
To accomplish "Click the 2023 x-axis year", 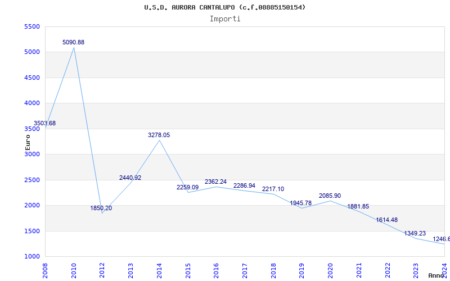I will point(416,270).
